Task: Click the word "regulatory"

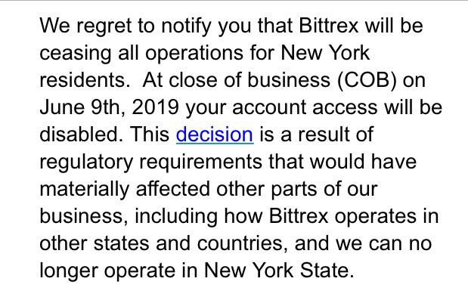Action: tap(86, 162)
